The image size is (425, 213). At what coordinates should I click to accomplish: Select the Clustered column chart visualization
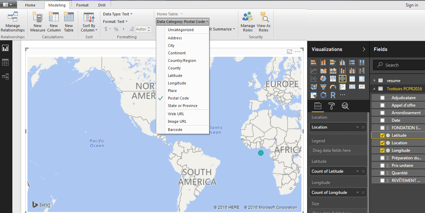pyautogui.click(x=343, y=62)
